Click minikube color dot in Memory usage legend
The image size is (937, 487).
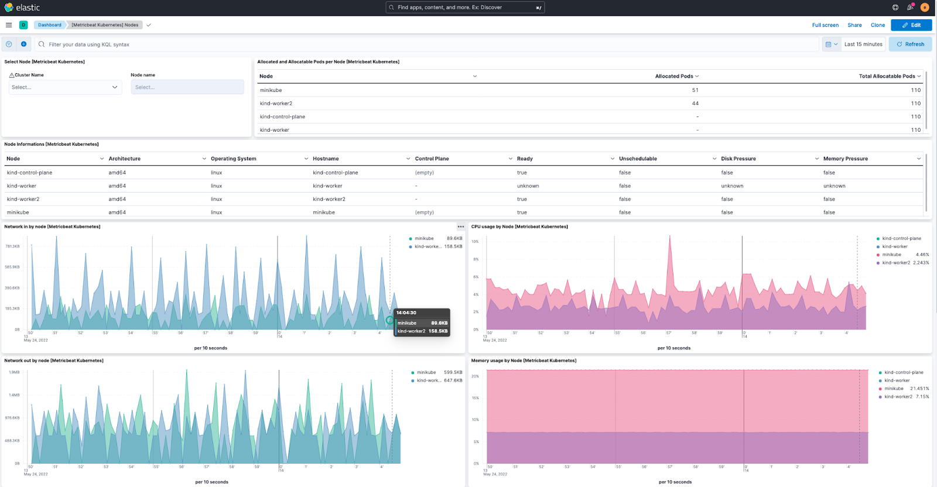pyautogui.click(x=880, y=389)
